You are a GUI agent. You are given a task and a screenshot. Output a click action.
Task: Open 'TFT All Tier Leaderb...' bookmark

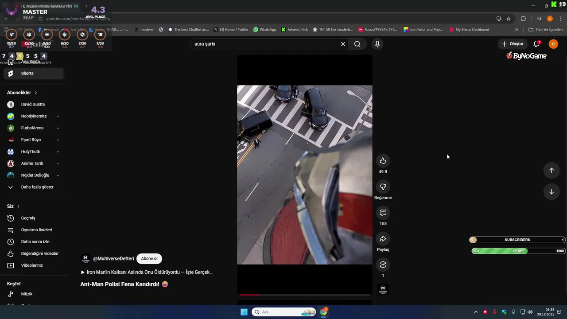tap(333, 30)
